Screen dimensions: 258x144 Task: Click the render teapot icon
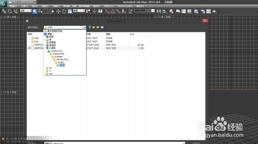pyautogui.click(x=209, y=11)
